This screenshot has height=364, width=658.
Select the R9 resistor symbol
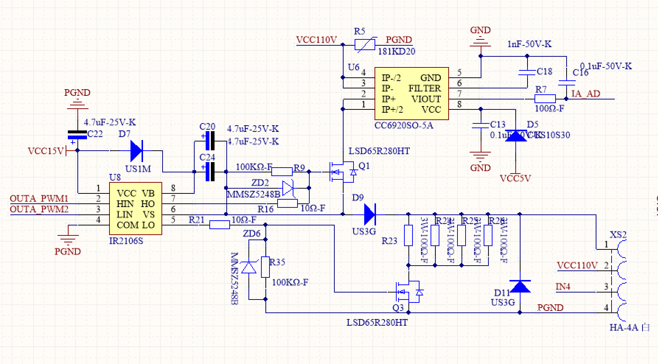(x=282, y=171)
